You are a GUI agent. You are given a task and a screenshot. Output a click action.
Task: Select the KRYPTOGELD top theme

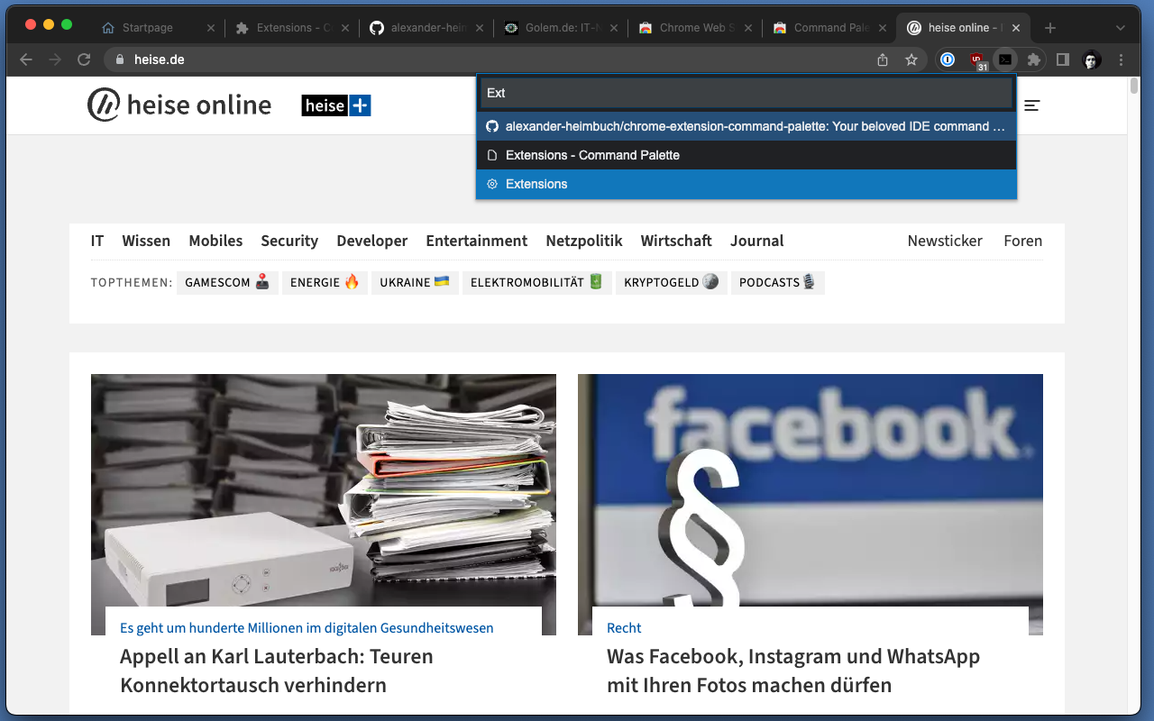pos(672,282)
